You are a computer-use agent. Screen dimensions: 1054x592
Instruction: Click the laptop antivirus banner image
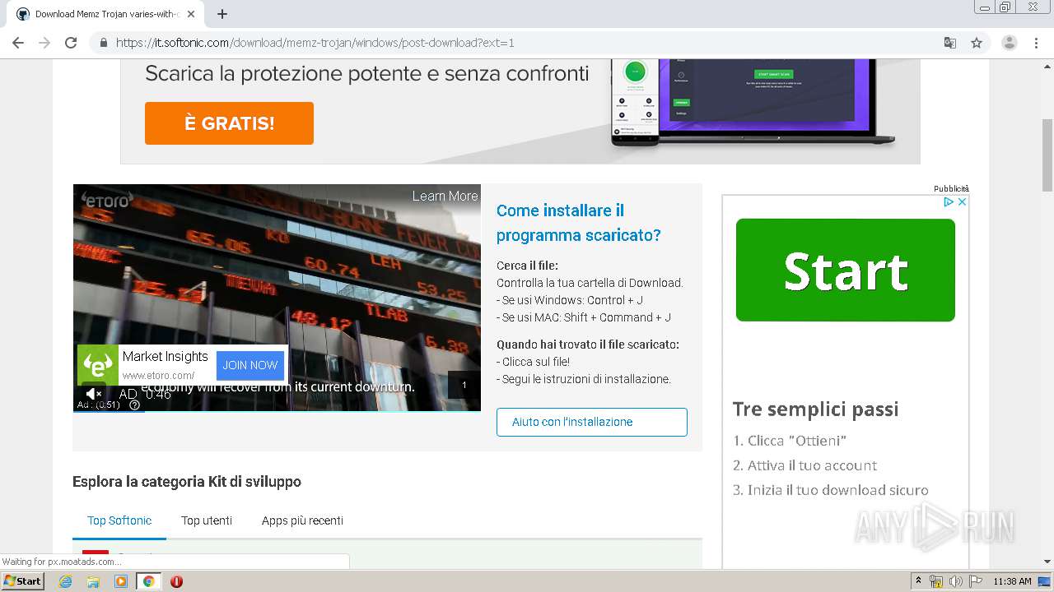click(x=753, y=104)
